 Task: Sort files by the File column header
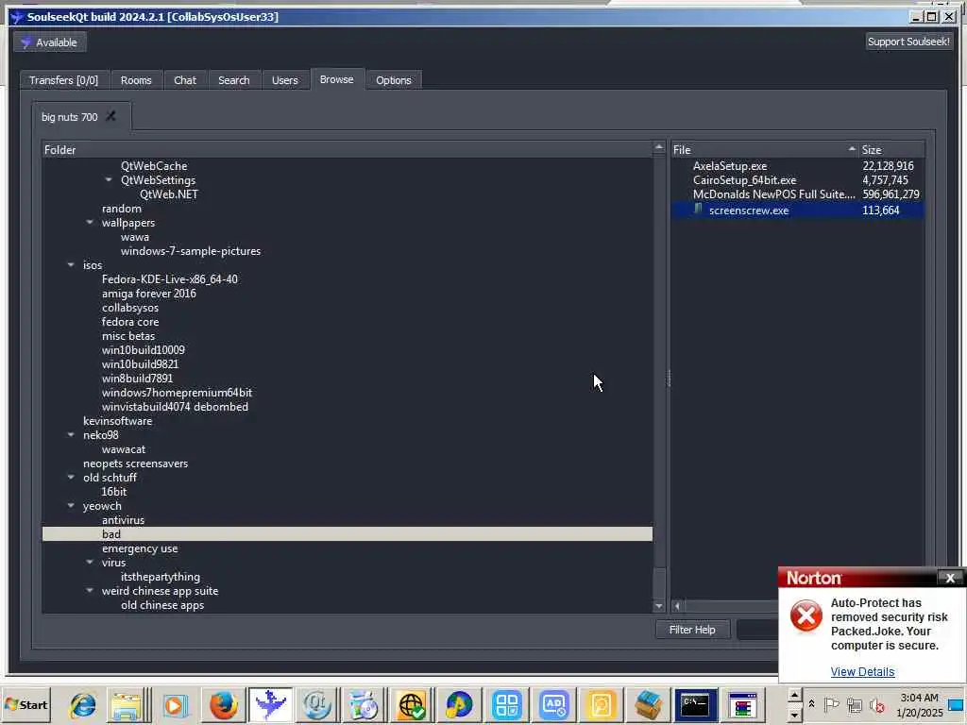coord(765,150)
